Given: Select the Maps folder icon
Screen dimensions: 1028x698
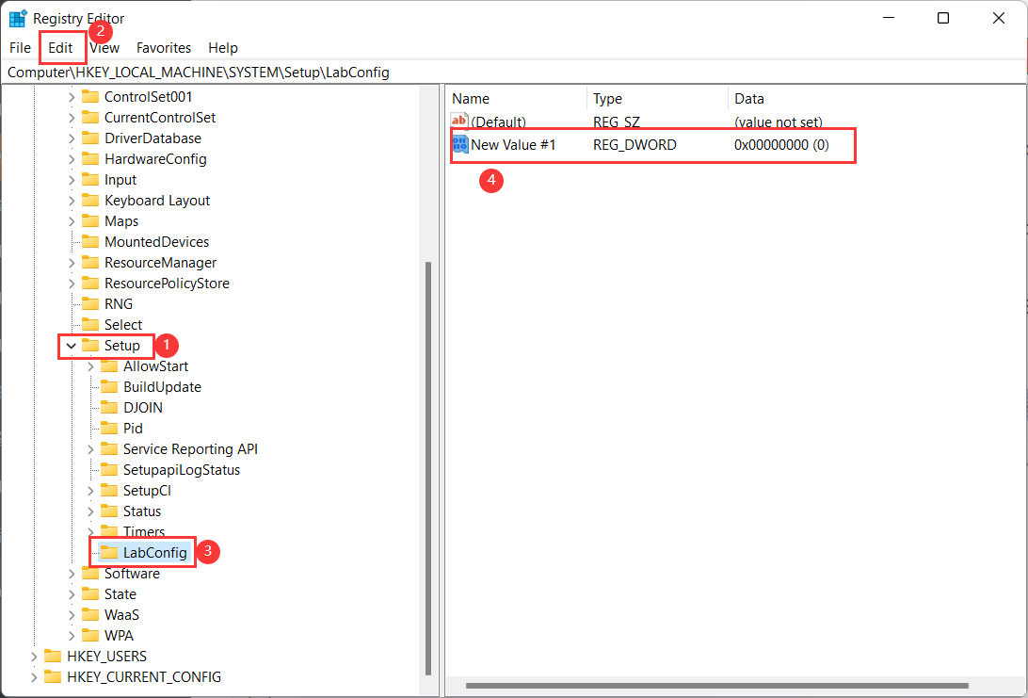Looking at the screenshot, I should [89, 221].
